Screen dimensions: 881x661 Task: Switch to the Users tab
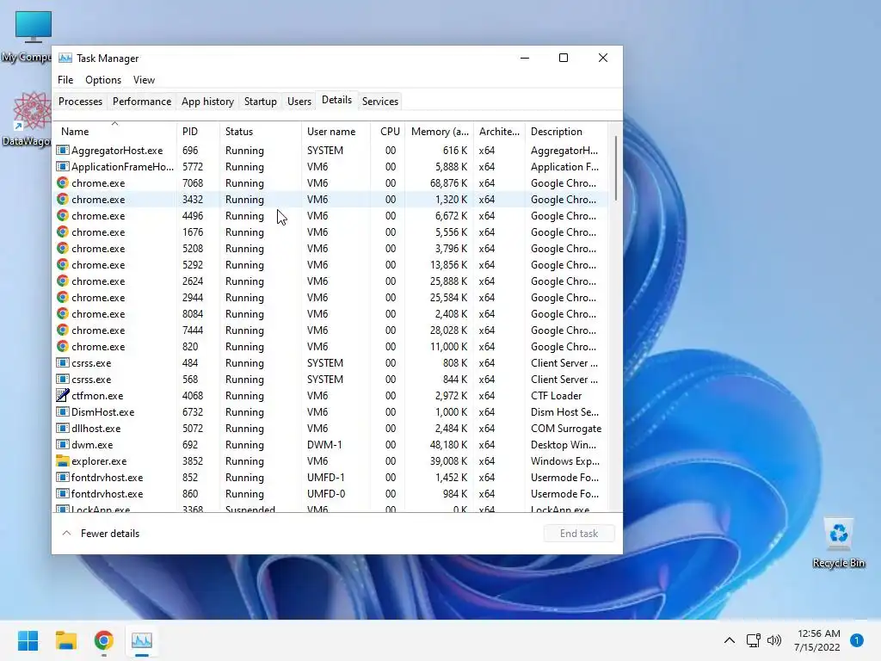click(x=299, y=102)
